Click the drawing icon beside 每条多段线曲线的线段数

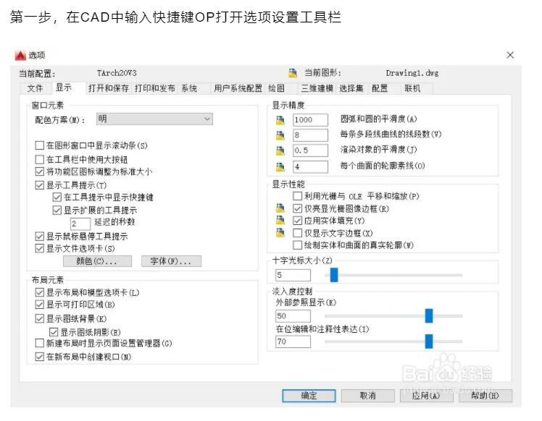click(x=280, y=135)
